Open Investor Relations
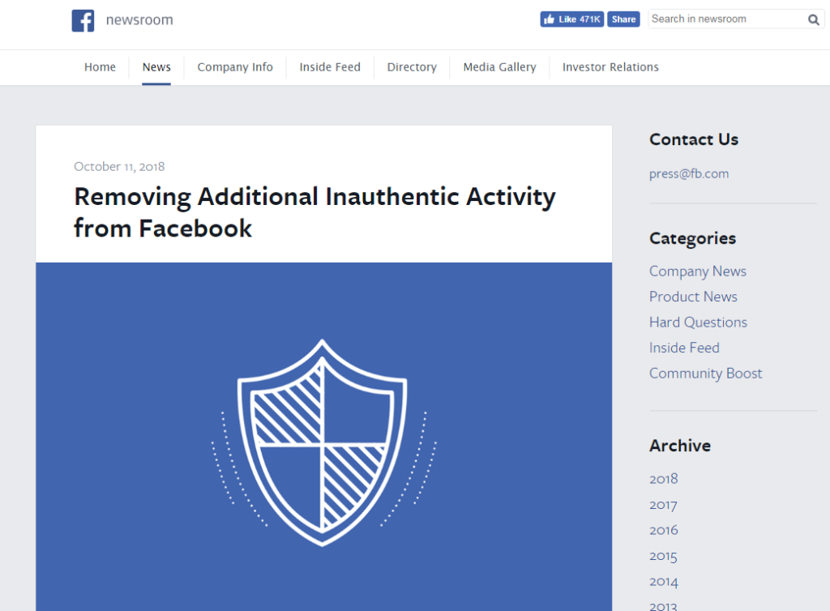Viewport: 830px width, 611px height. click(x=610, y=67)
